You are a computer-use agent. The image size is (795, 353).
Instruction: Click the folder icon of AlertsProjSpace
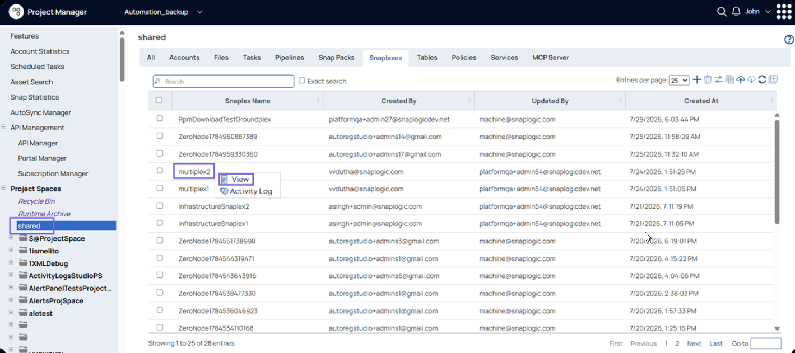point(23,300)
